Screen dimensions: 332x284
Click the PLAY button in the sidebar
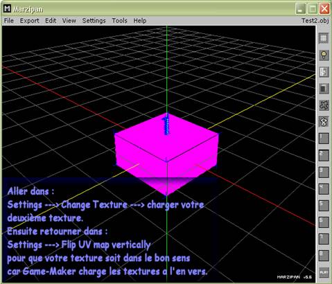coord(324,272)
